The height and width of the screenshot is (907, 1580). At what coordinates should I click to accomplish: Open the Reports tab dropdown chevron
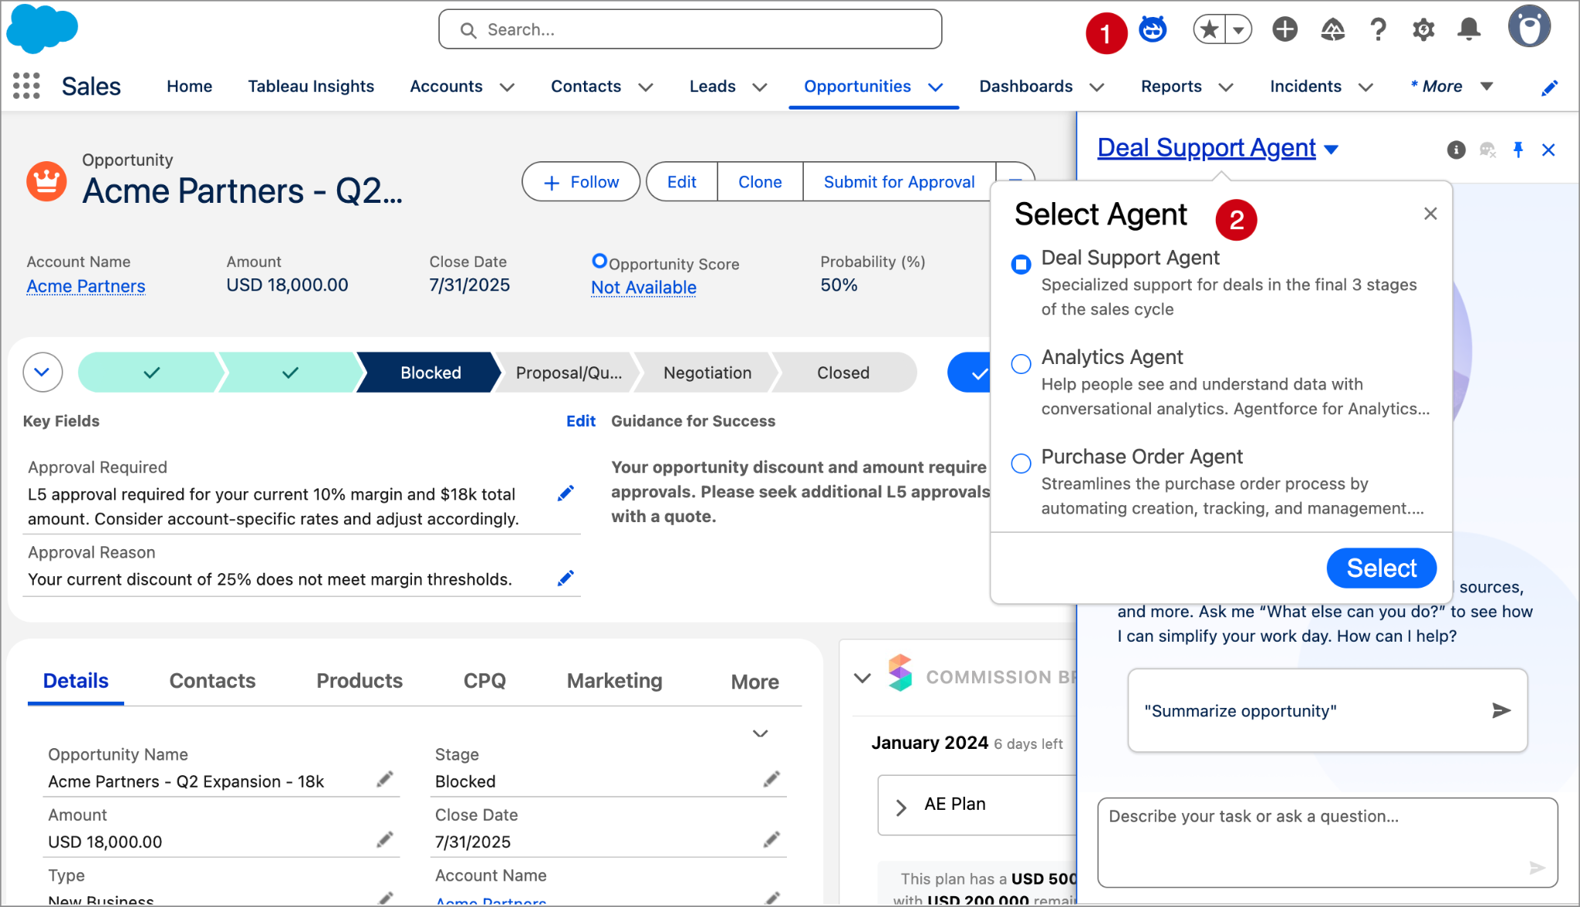[x=1225, y=87]
